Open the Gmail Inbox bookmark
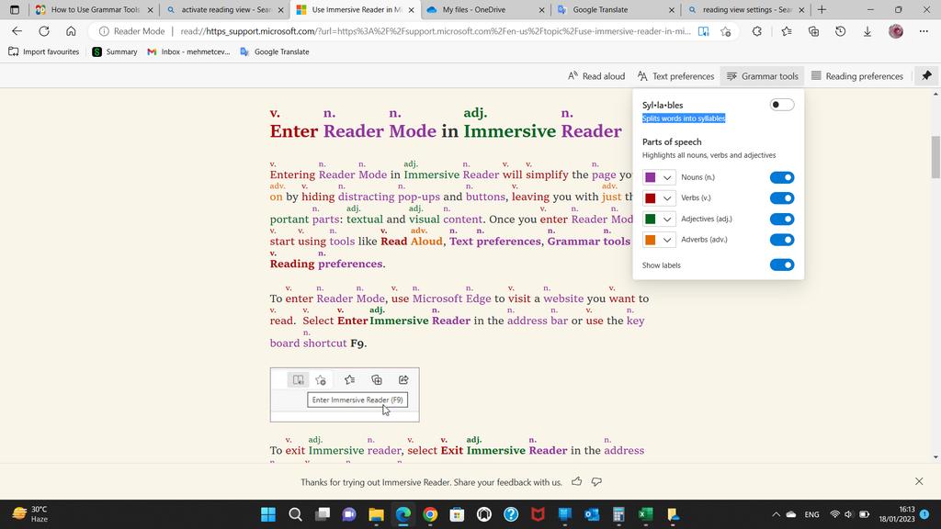941x529 pixels. [188, 51]
